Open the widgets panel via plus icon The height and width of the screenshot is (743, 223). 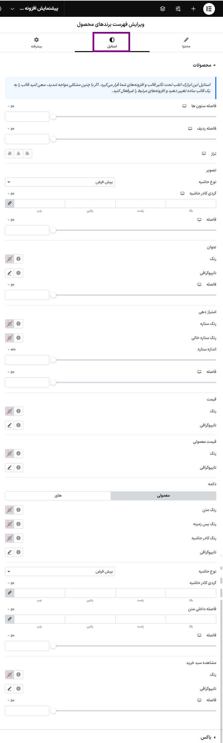pyautogui.click(x=193, y=9)
